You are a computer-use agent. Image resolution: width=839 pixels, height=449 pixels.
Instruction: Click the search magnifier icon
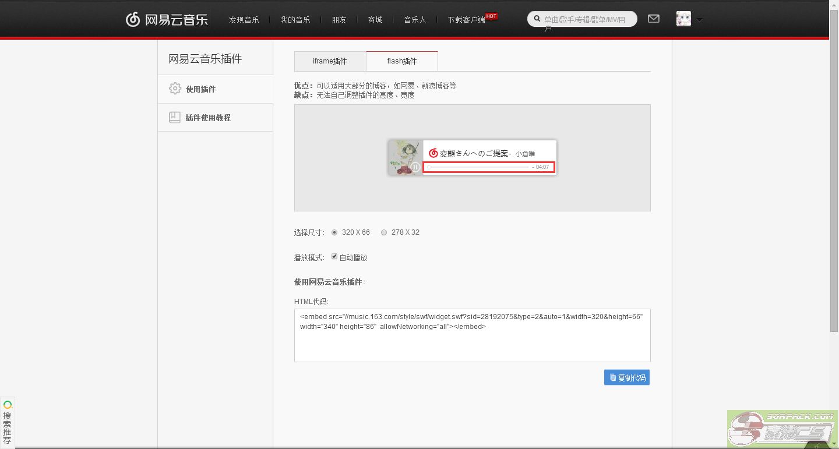click(537, 19)
